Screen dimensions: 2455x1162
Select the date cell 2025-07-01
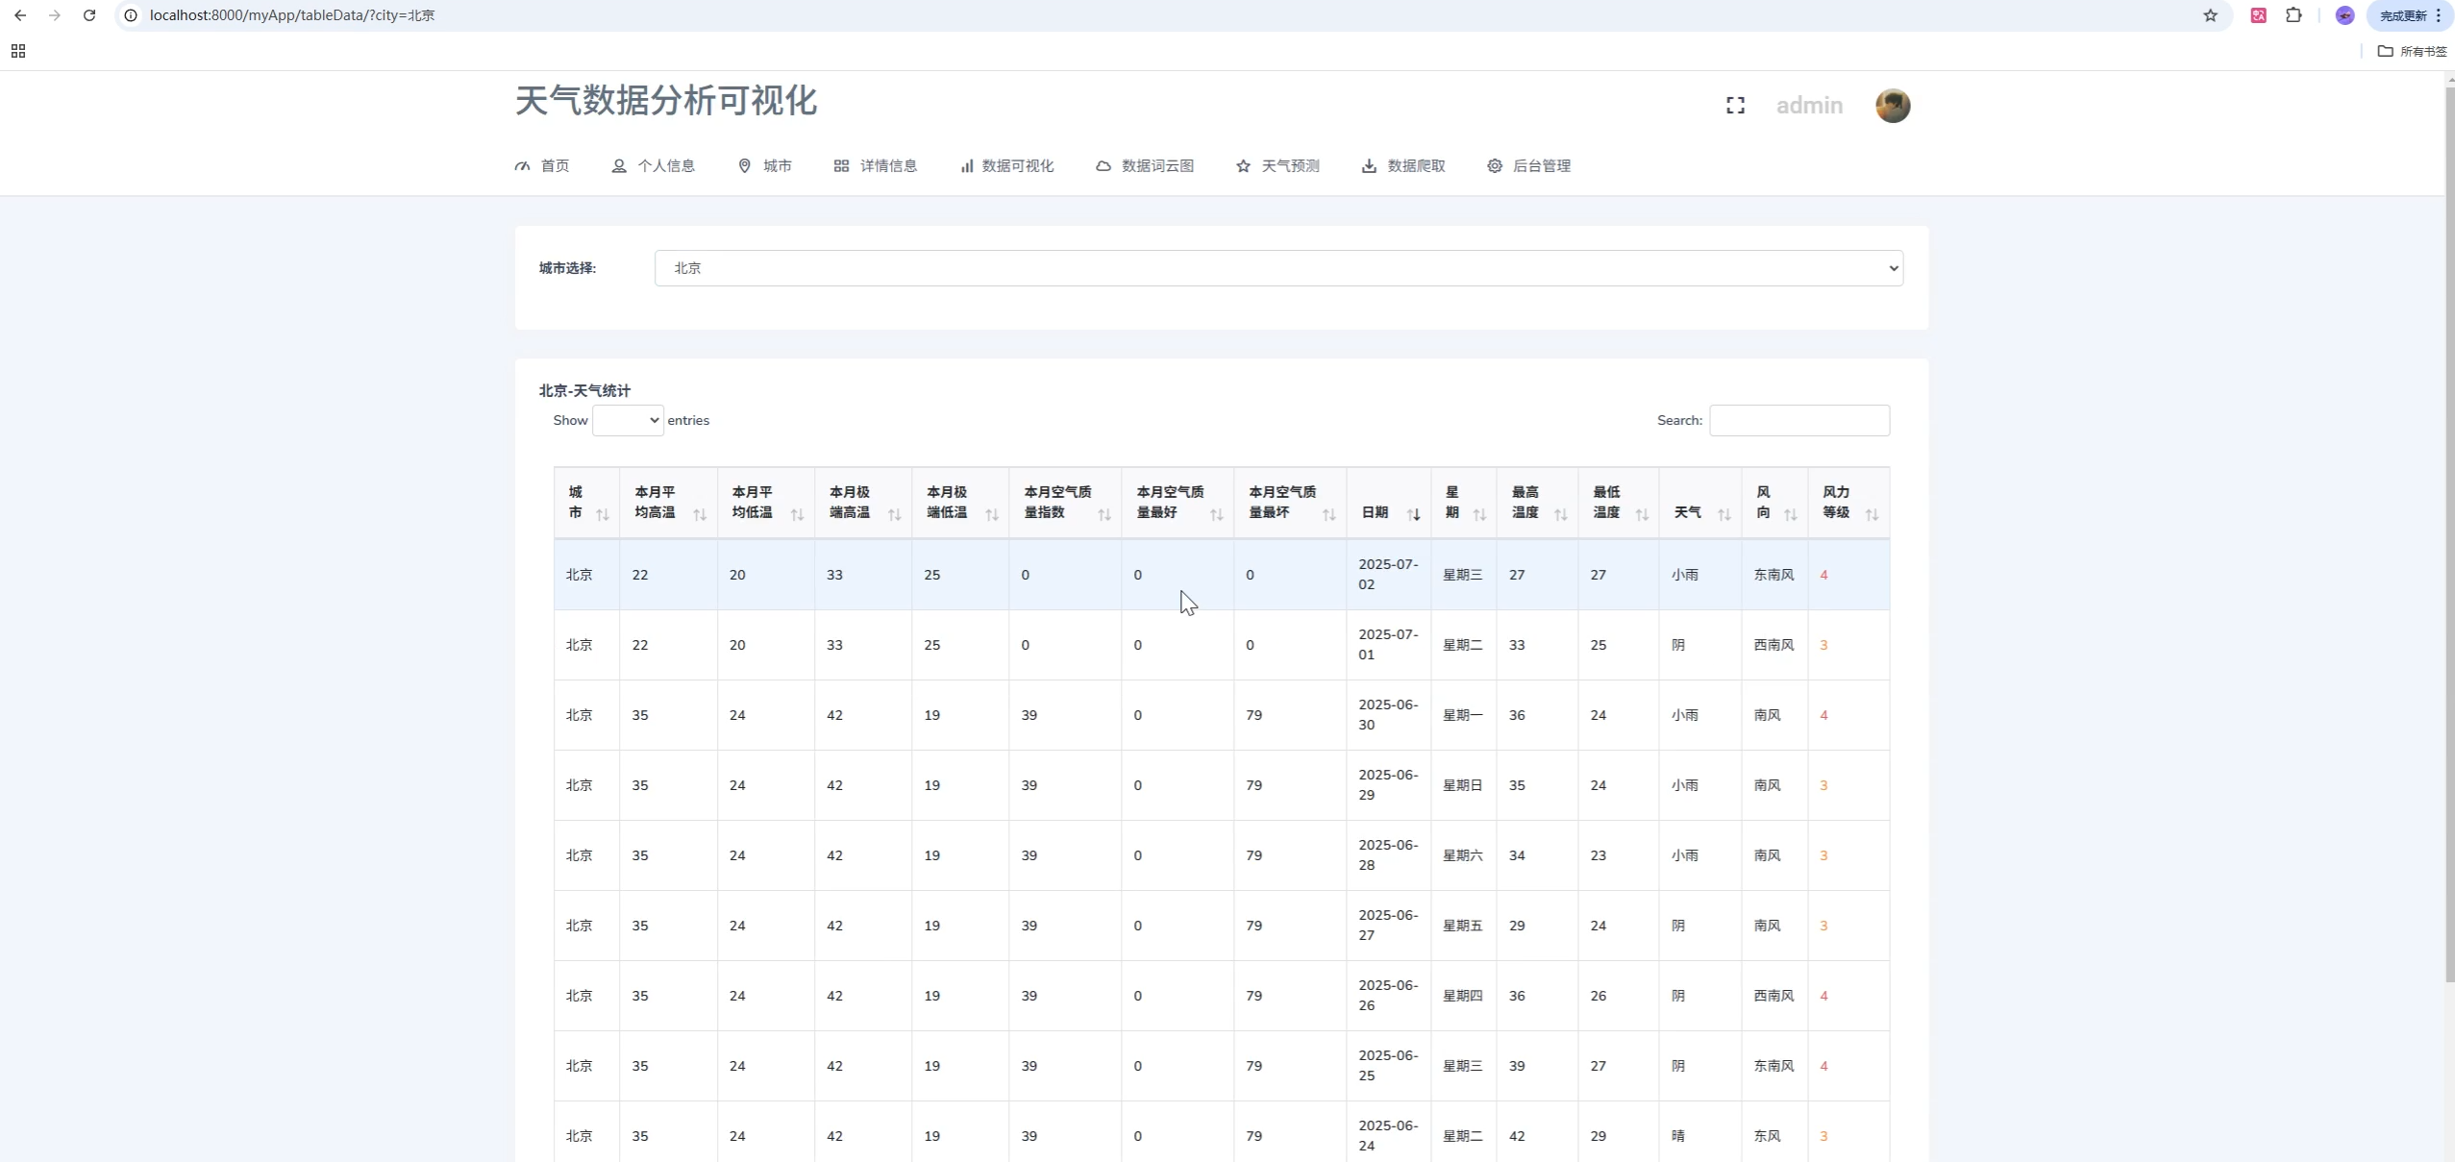pos(1388,645)
